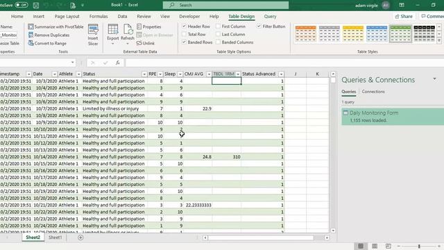The image size is (444, 250).
Task: Toggle the Total Row checkbox
Action: coord(184,34)
